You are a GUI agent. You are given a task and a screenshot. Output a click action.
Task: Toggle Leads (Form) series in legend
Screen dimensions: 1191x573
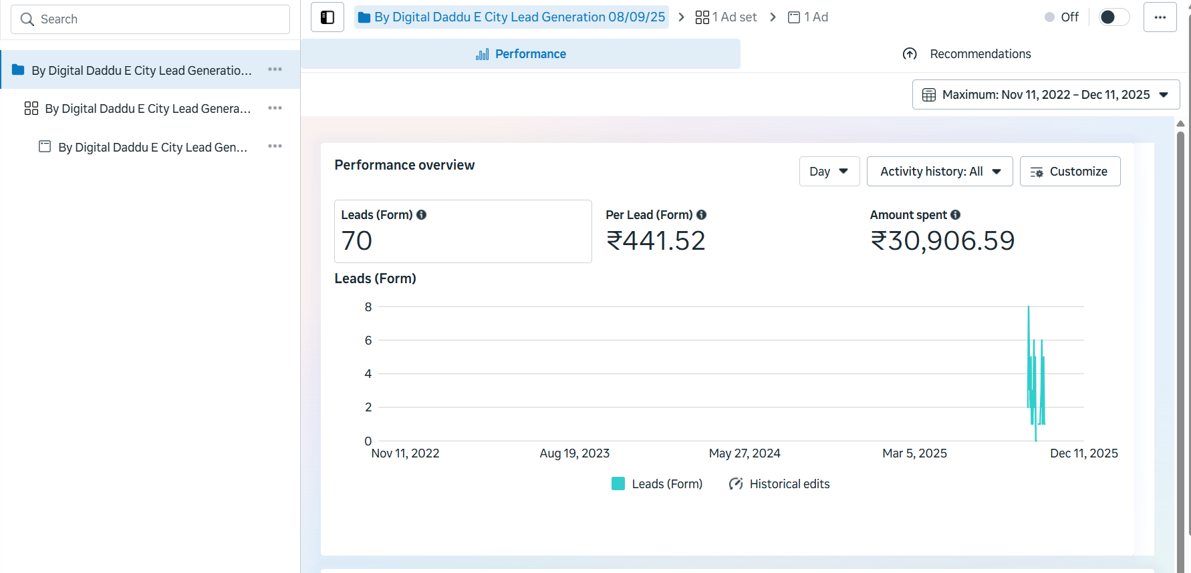(x=657, y=484)
